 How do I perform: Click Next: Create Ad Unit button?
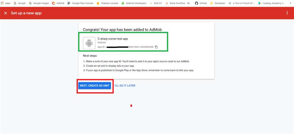coord(94,86)
